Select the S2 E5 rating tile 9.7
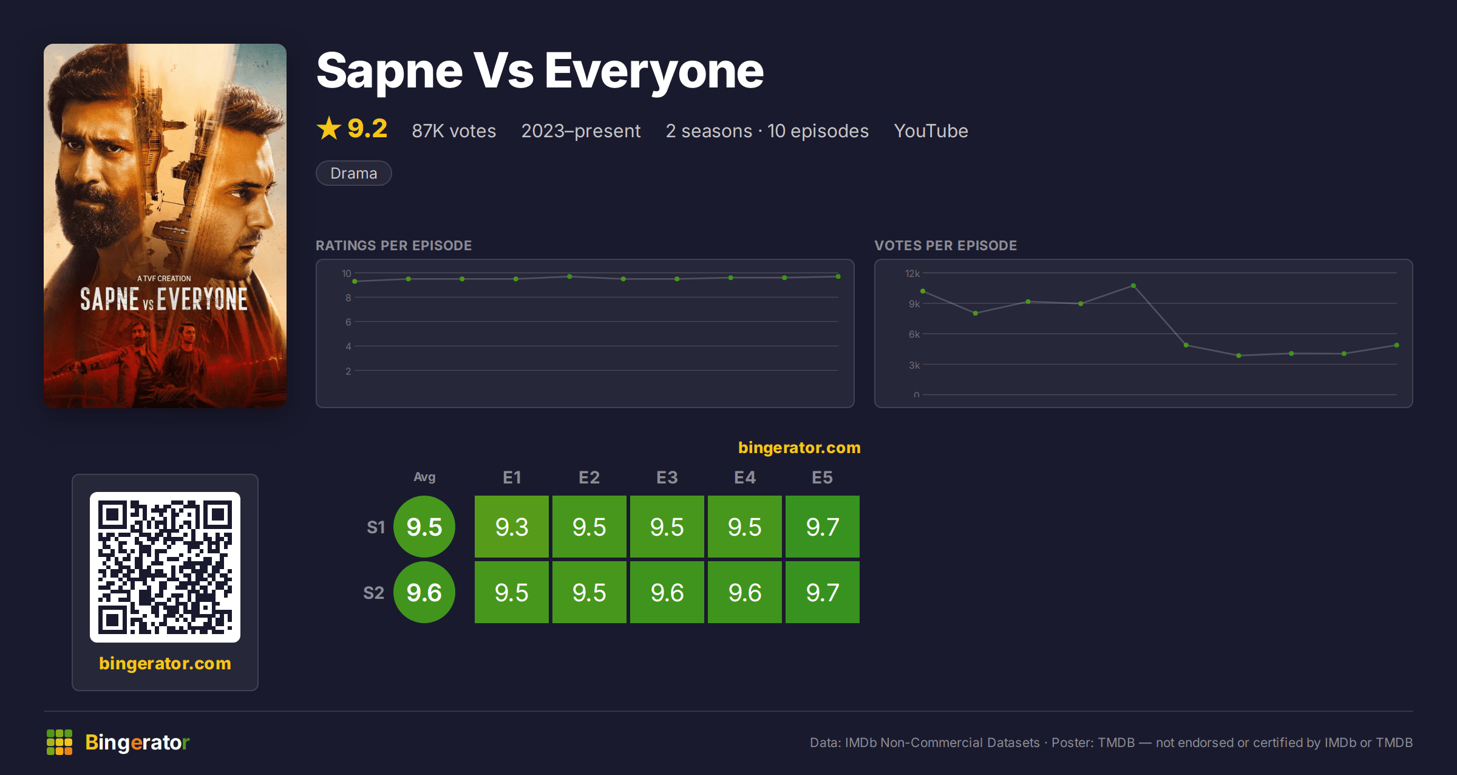Viewport: 1457px width, 775px height. [x=823, y=592]
